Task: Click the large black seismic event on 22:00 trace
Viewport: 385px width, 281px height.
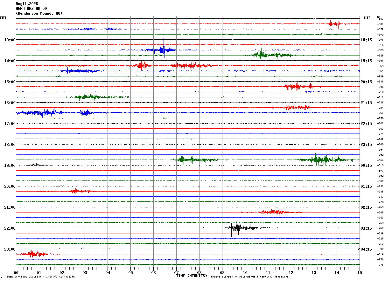Action: pos(242,228)
